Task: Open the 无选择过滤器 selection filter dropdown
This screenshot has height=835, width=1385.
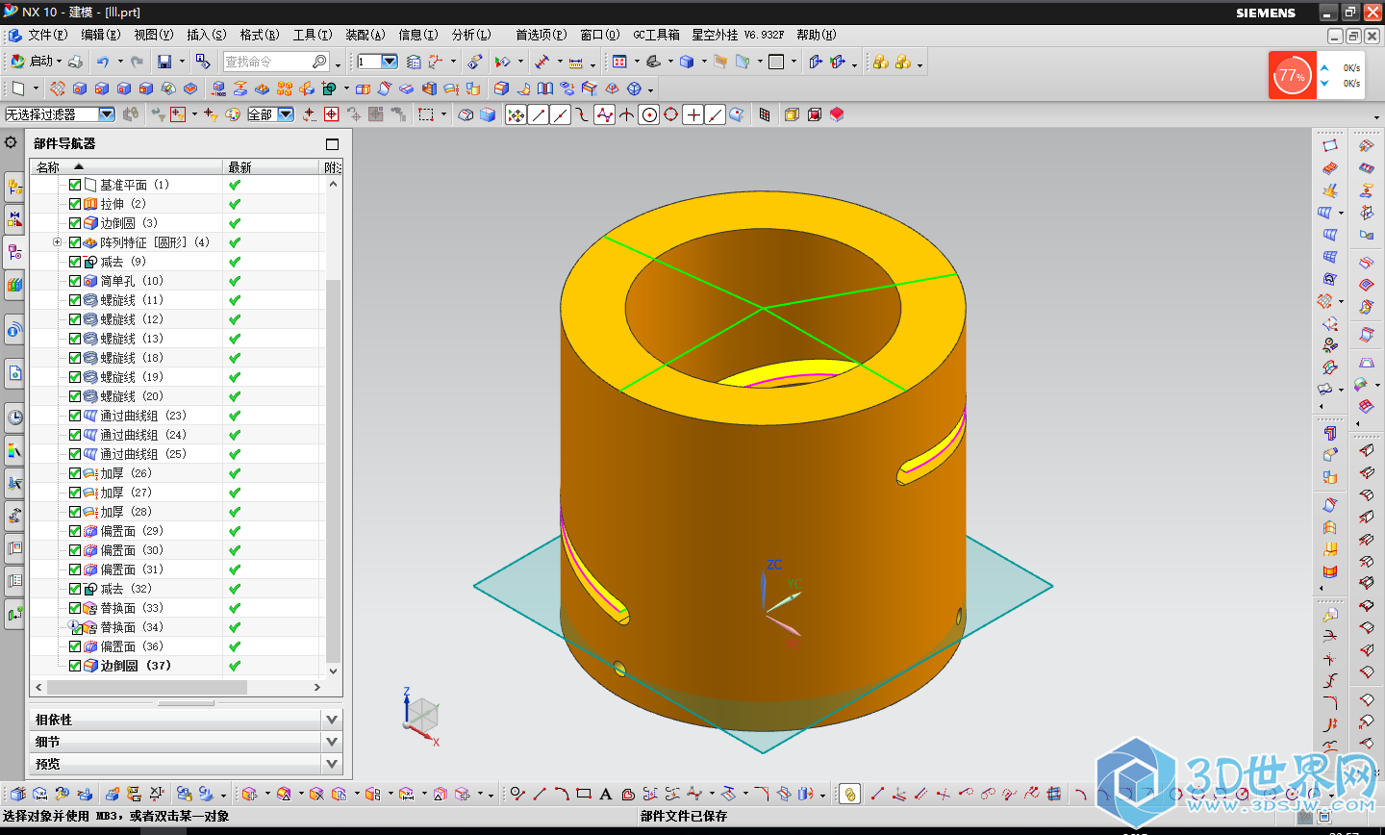Action: click(107, 114)
